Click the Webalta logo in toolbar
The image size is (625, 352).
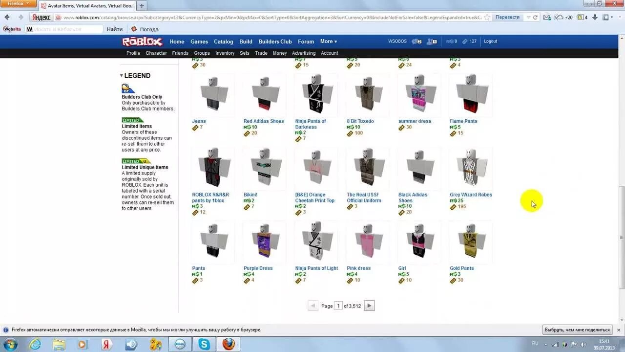(12, 29)
